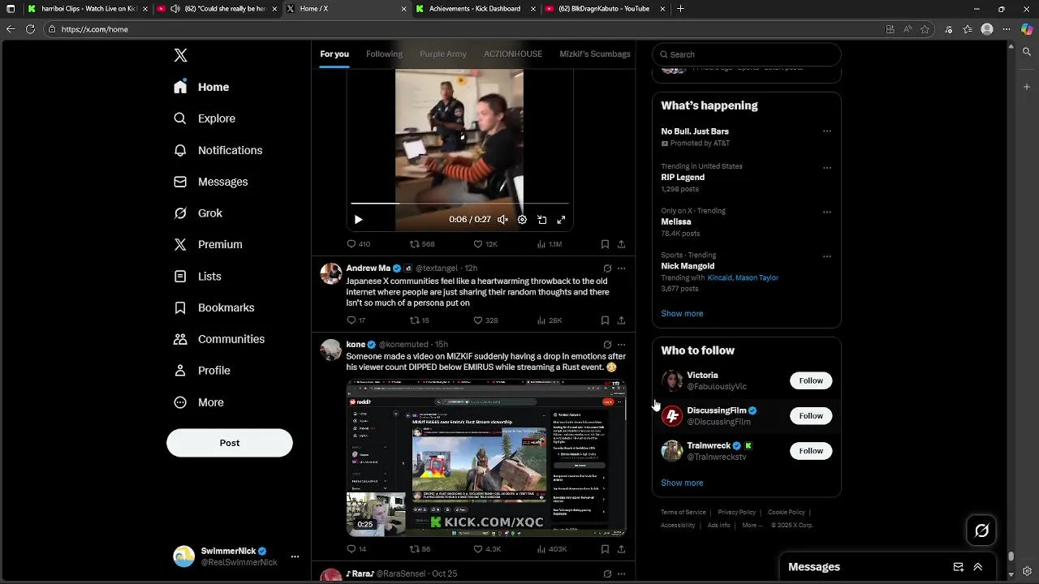Follow Trainwreck
1039x584 pixels.
(x=811, y=451)
